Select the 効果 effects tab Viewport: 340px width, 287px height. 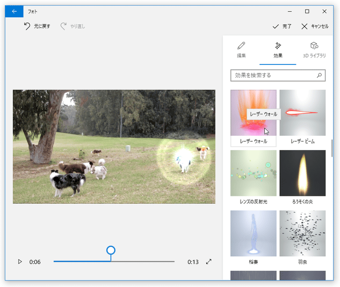point(278,50)
